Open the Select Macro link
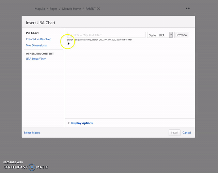The width and height of the screenshot is (218, 173). (32, 133)
